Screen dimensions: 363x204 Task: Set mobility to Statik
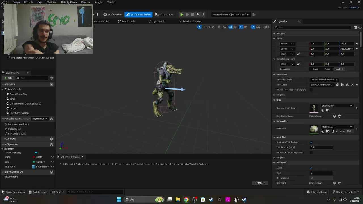click(315, 69)
